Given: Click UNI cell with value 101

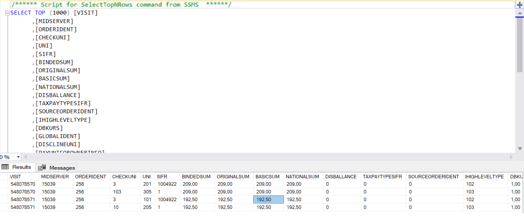Looking at the screenshot, I should tap(148, 200).
